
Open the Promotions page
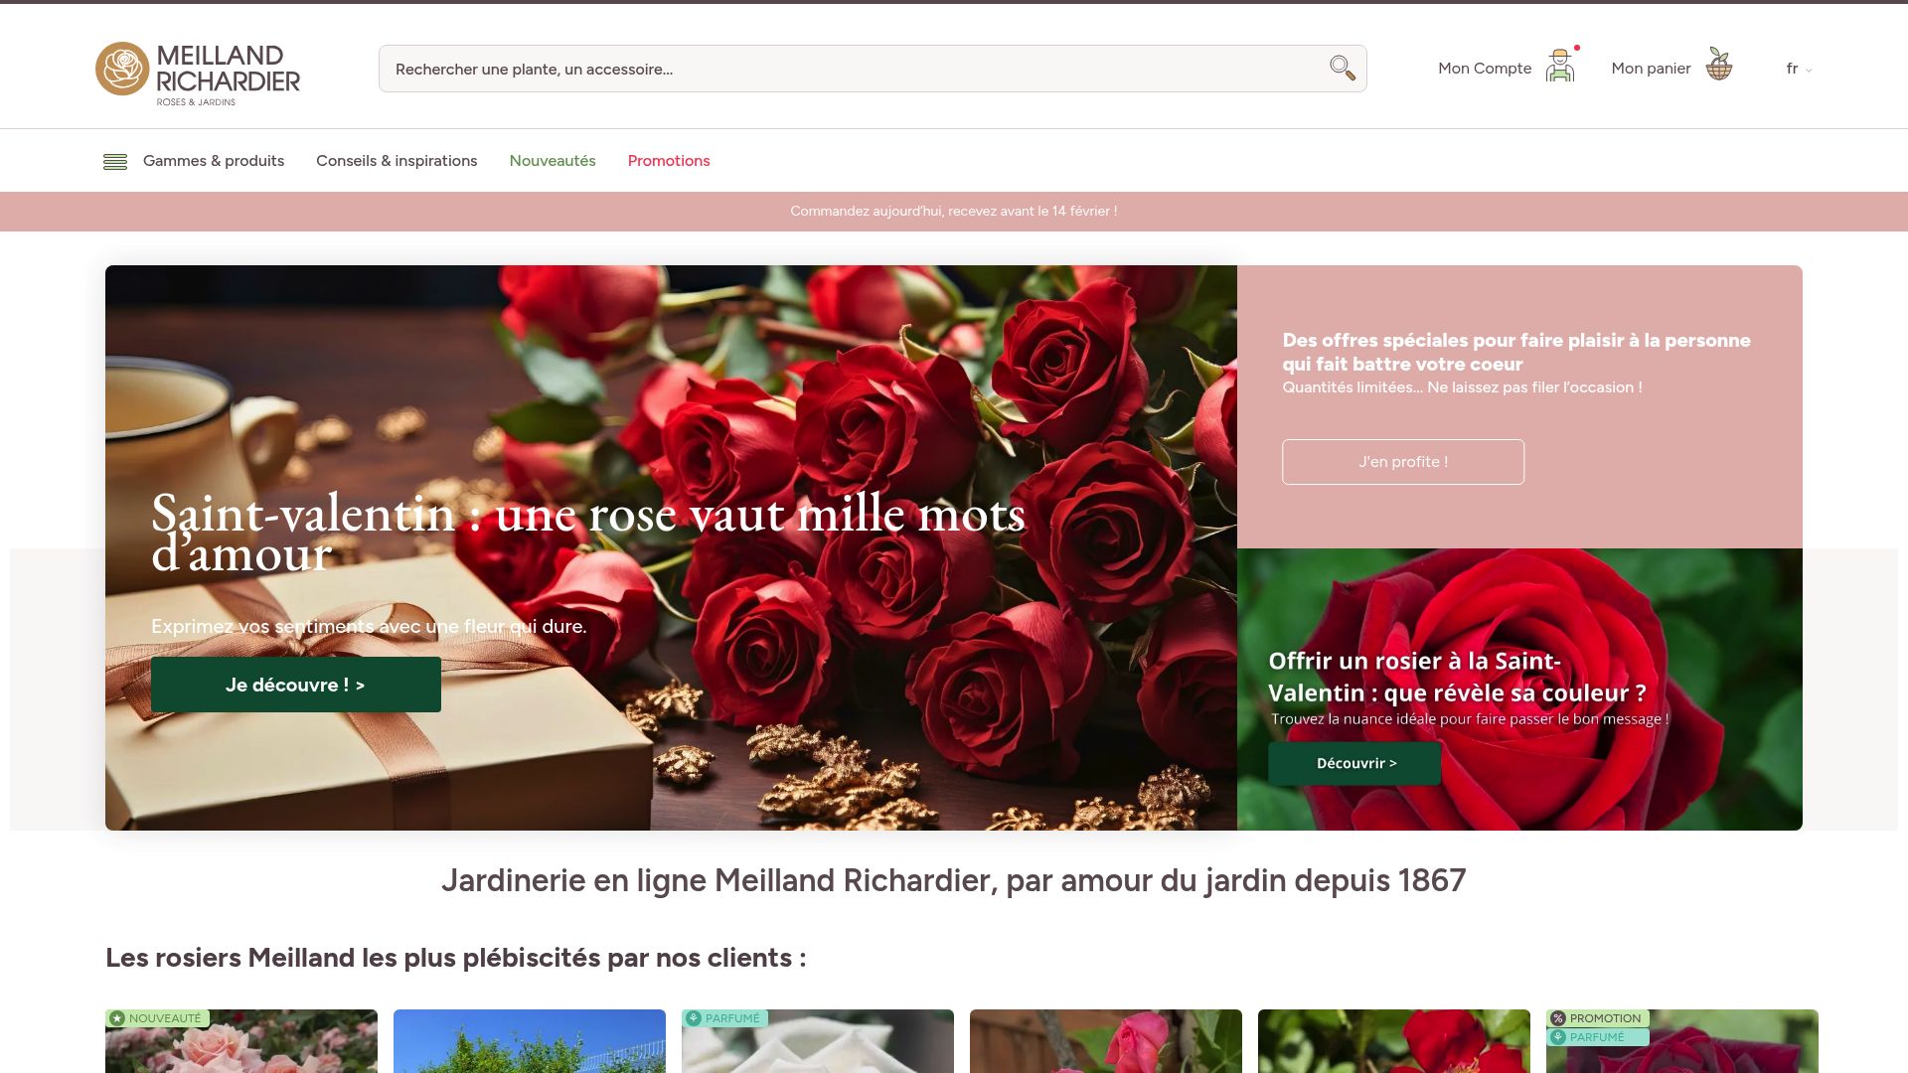tap(669, 161)
